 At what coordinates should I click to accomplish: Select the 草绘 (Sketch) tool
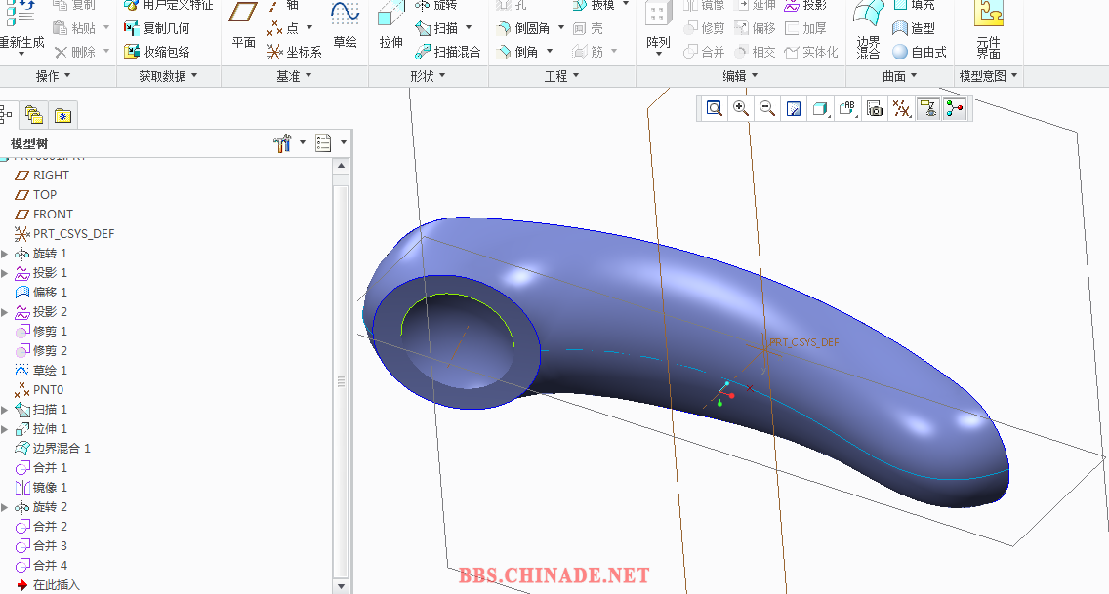coord(345,23)
